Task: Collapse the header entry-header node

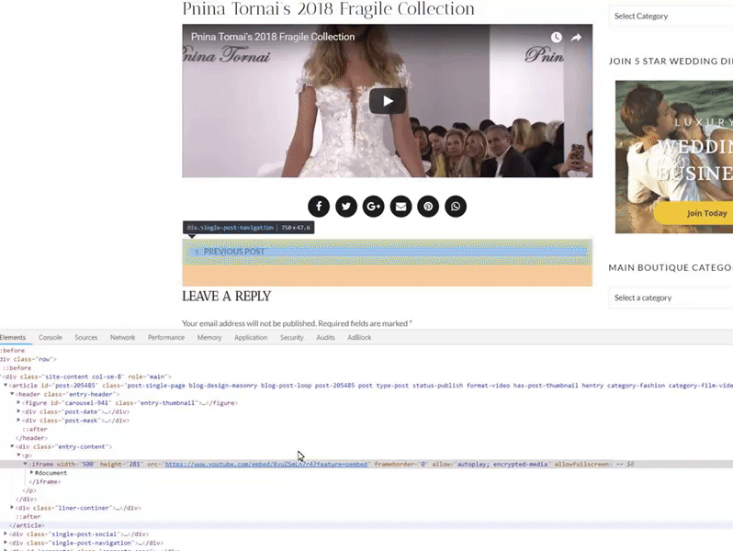Action: pos(12,394)
